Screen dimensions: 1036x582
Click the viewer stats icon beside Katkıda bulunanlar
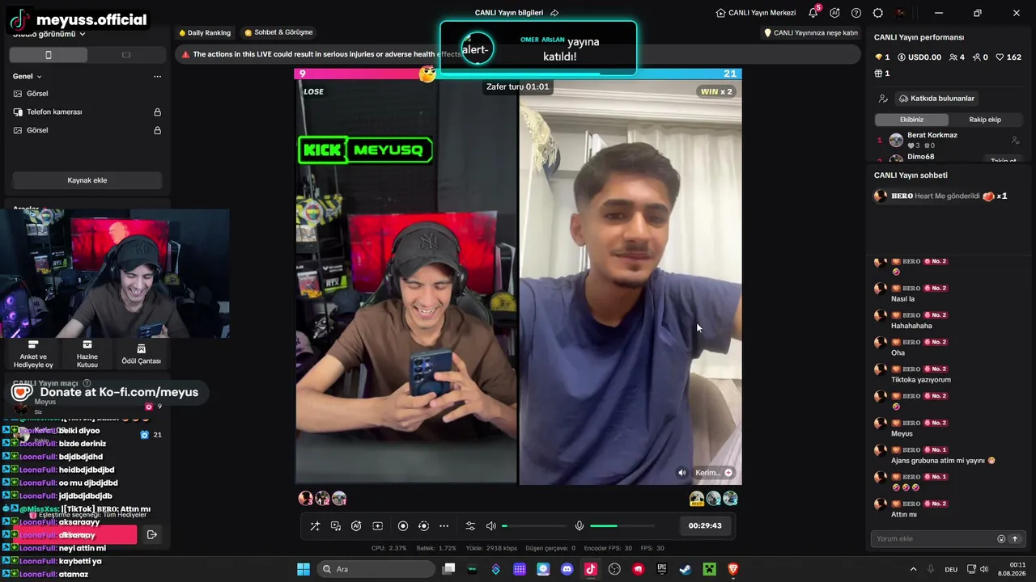(883, 99)
